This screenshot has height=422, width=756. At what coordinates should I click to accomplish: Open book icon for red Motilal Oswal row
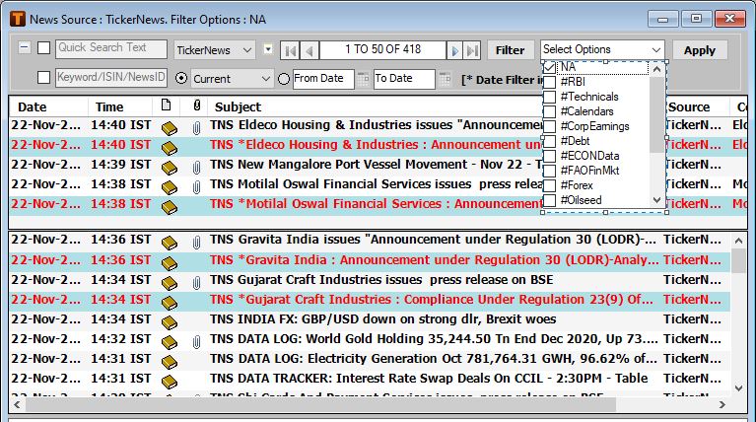tap(170, 207)
